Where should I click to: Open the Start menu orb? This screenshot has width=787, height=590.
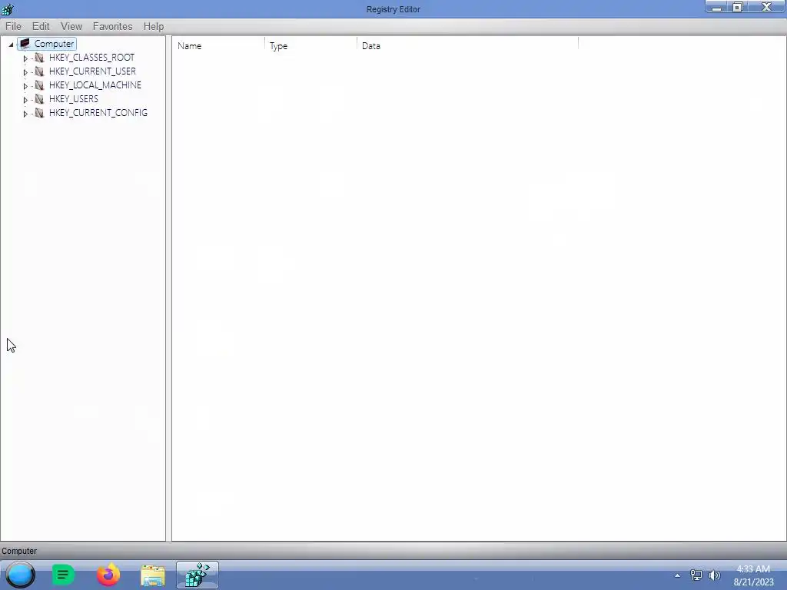pyautogui.click(x=21, y=575)
